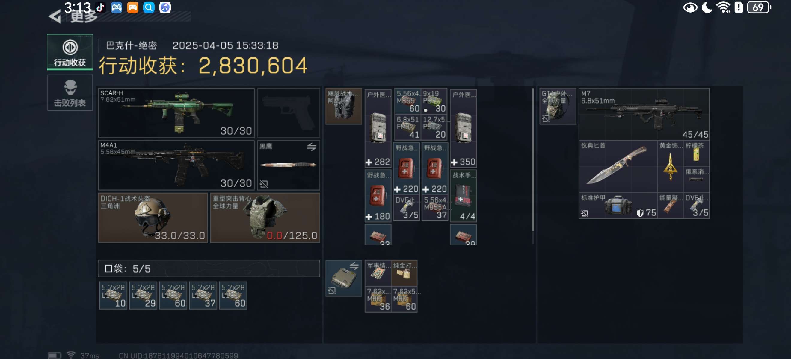Open the TikTok status bar icon
The width and height of the screenshot is (791, 359).
coord(100,7)
